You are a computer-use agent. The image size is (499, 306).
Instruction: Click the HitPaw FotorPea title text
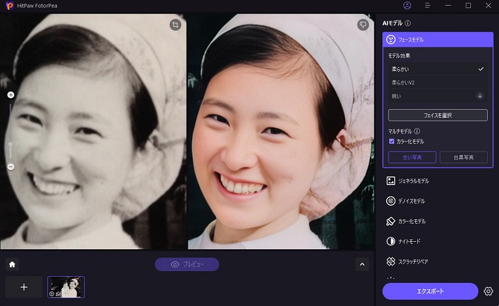(37, 6)
